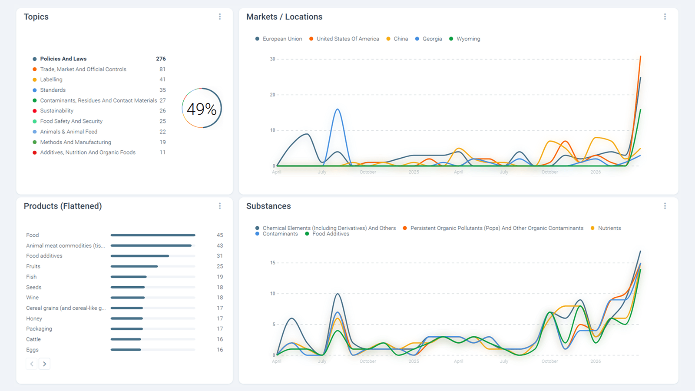Click the previous page arrow in Products
The width and height of the screenshot is (695, 391).
pyautogui.click(x=32, y=364)
